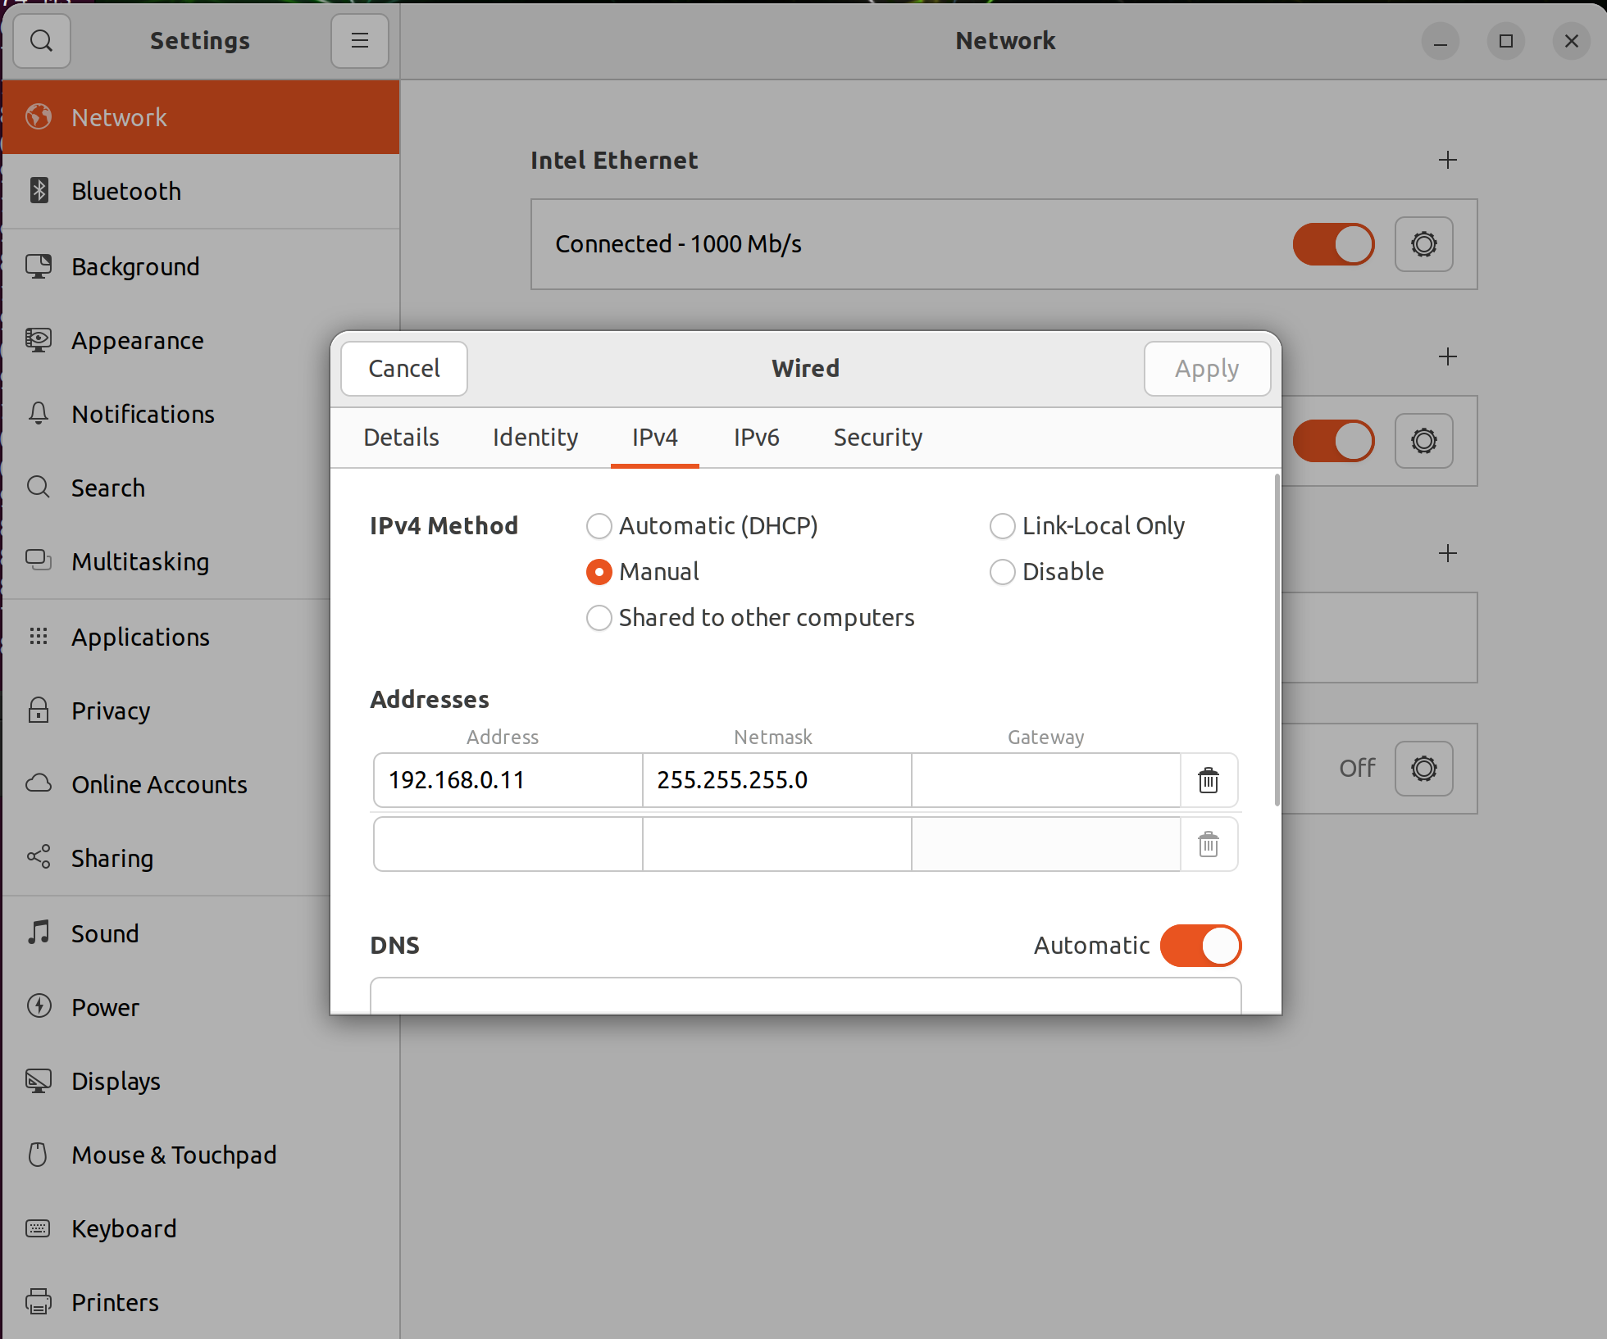This screenshot has width=1607, height=1339.
Task: Click the Gateway field for 192.168.0.11
Action: pyautogui.click(x=1045, y=780)
